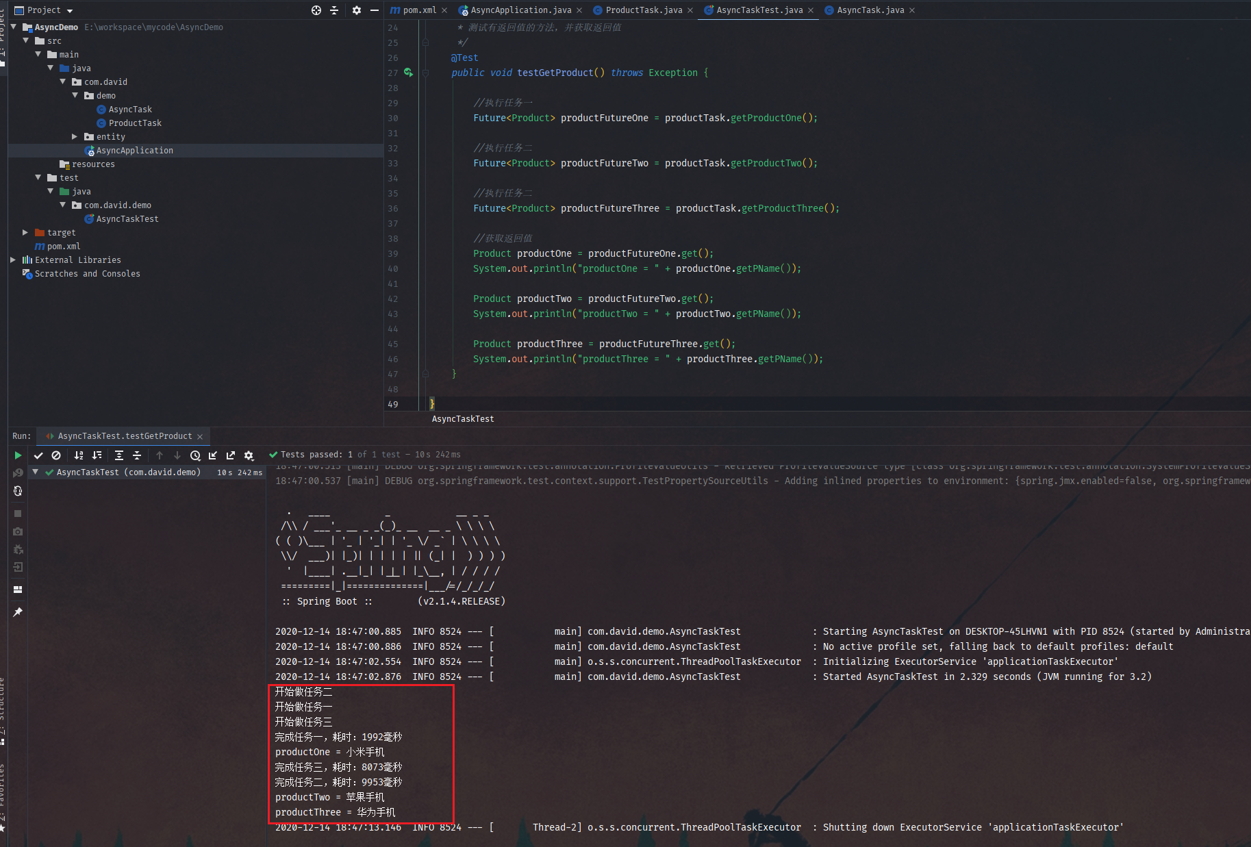Switch to AsyncApplication.java tab
The image size is (1251, 847).
click(520, 10)
